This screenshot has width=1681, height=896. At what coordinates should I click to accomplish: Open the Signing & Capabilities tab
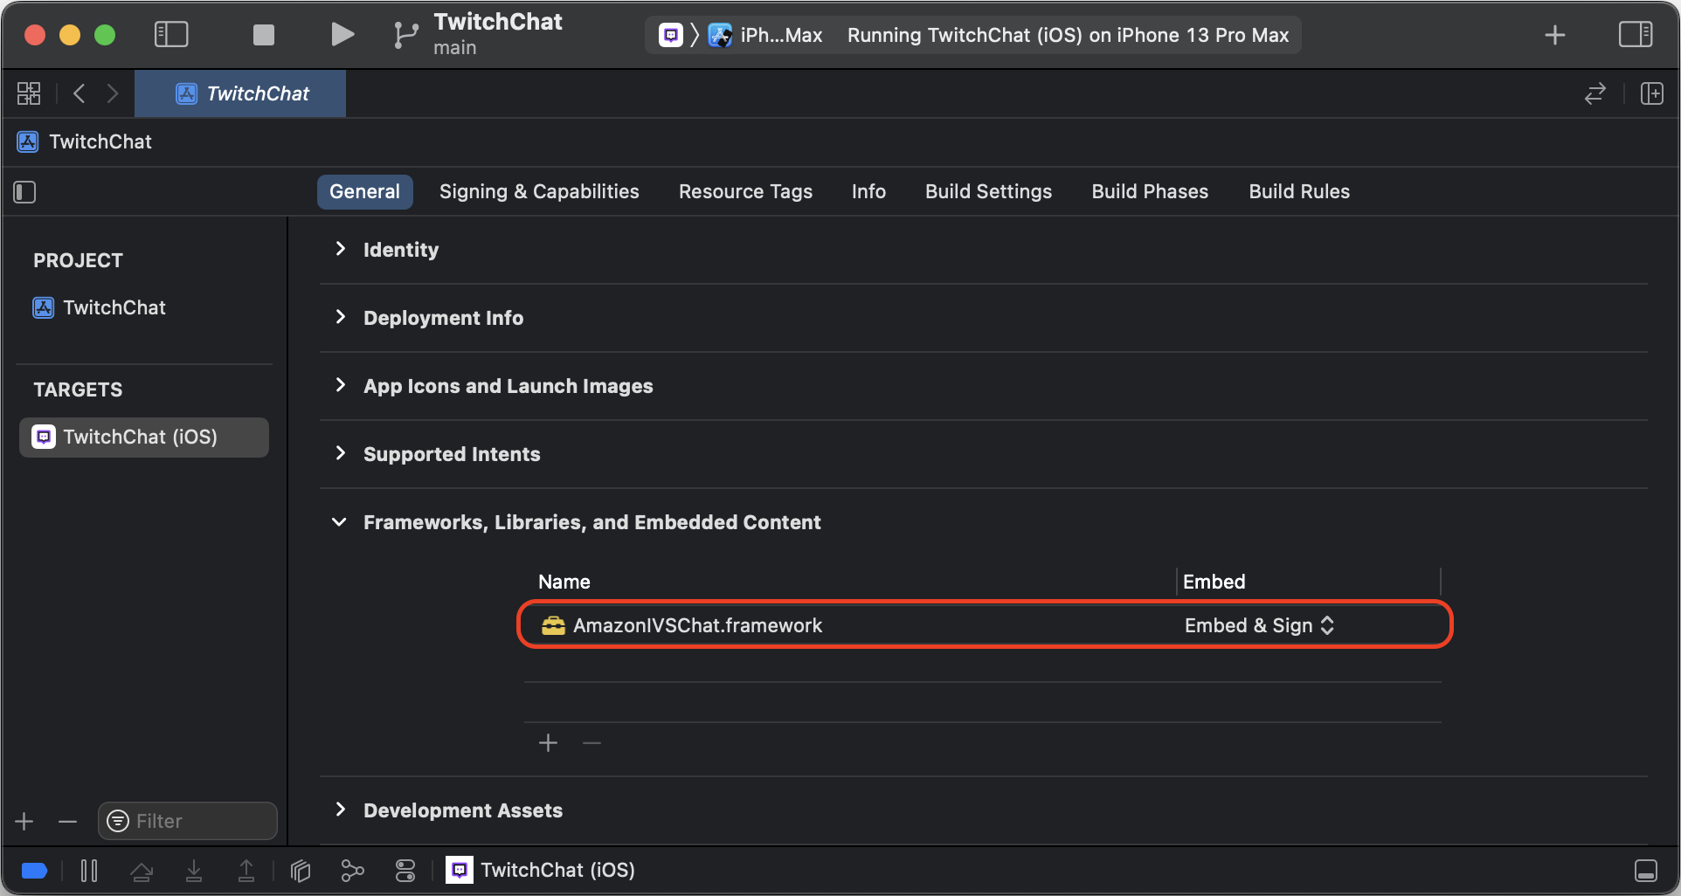[x=538, y=191]
